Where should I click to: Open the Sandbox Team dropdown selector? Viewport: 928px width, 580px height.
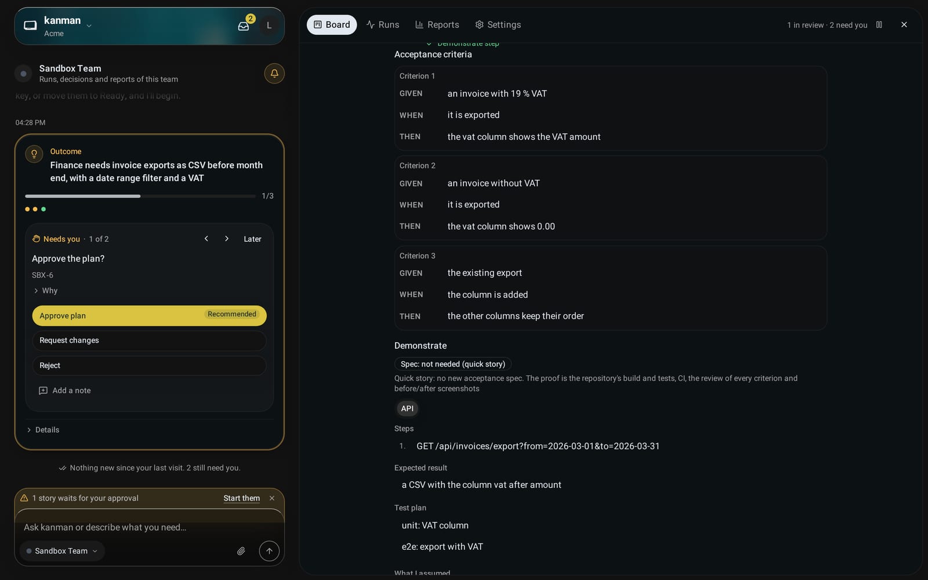click(x=62, y=551)
